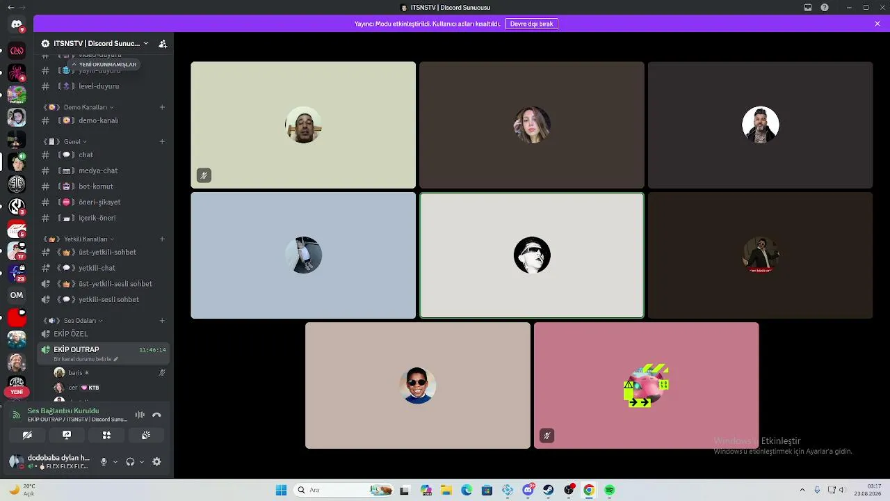890x501 pixels.
Task: Open the pink spider server icon
Action: click(x=17, y=72)
